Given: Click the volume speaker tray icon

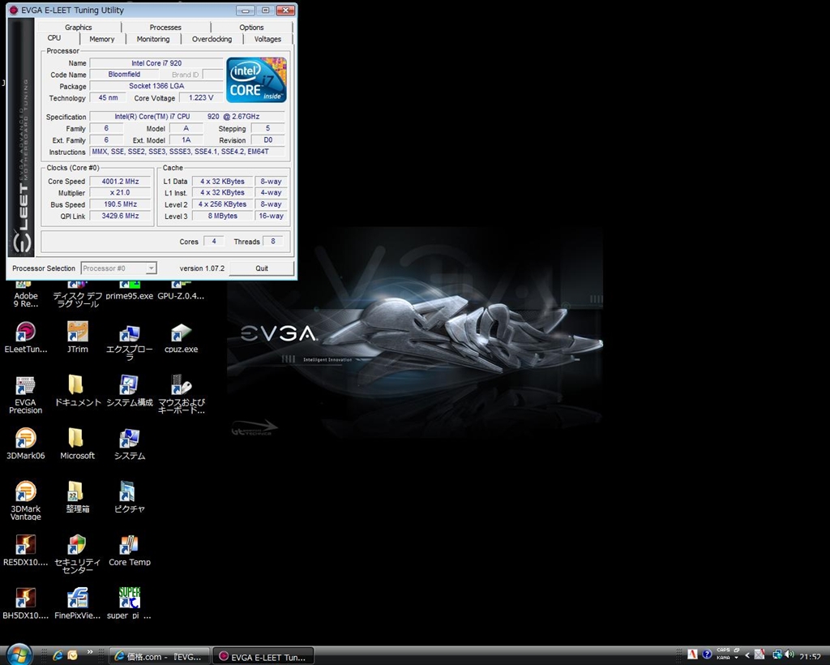Looking at the screenshot, I should [x=789, y=654].
